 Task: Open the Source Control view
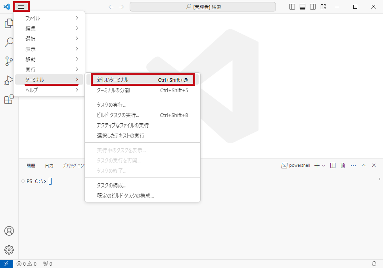point(9,61)
